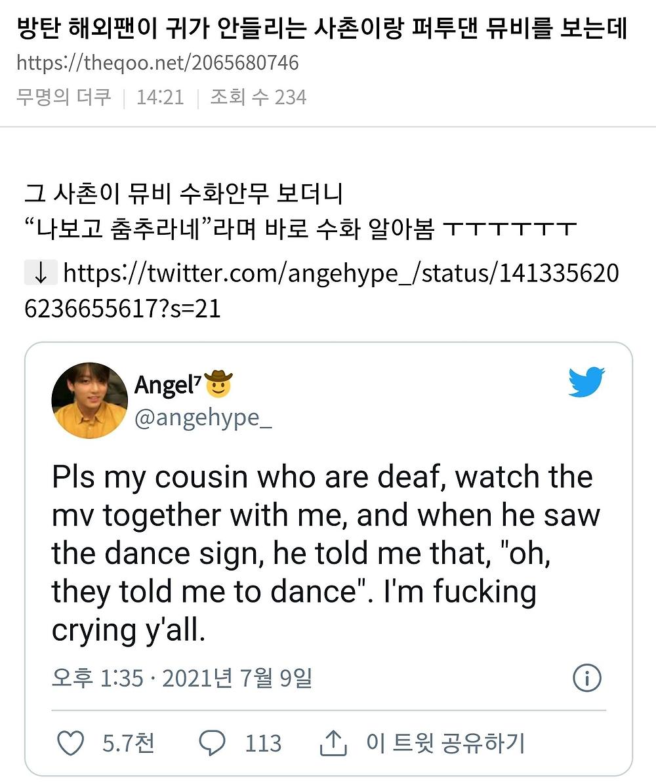The height and width of the screenshot is (783, 656).
Task: Click the tweet date 2021년 7월 9일
Action: pos(236,679)
